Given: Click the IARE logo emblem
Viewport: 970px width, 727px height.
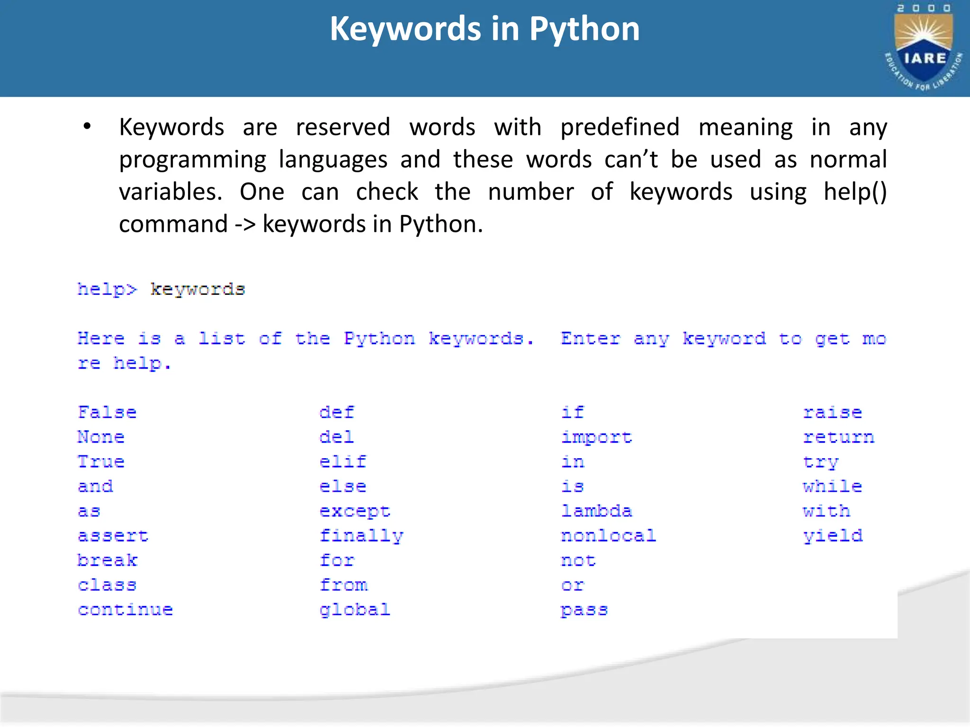Looking at the screenshot, I should pos(923,48).
